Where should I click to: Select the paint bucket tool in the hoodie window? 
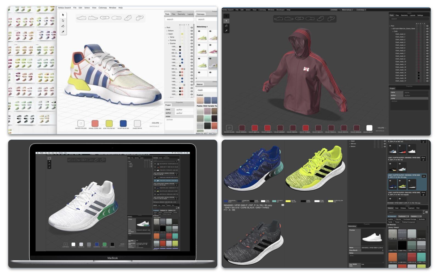[226, 26]
